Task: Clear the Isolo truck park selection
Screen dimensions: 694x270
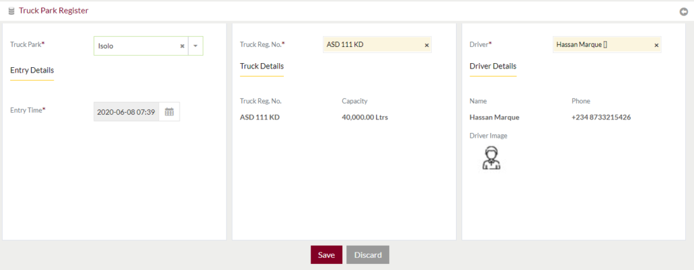Action: 182,46
